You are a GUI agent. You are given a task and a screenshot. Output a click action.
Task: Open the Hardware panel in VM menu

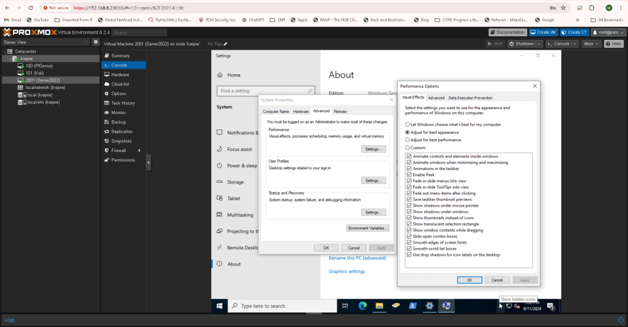coord(120,74)
